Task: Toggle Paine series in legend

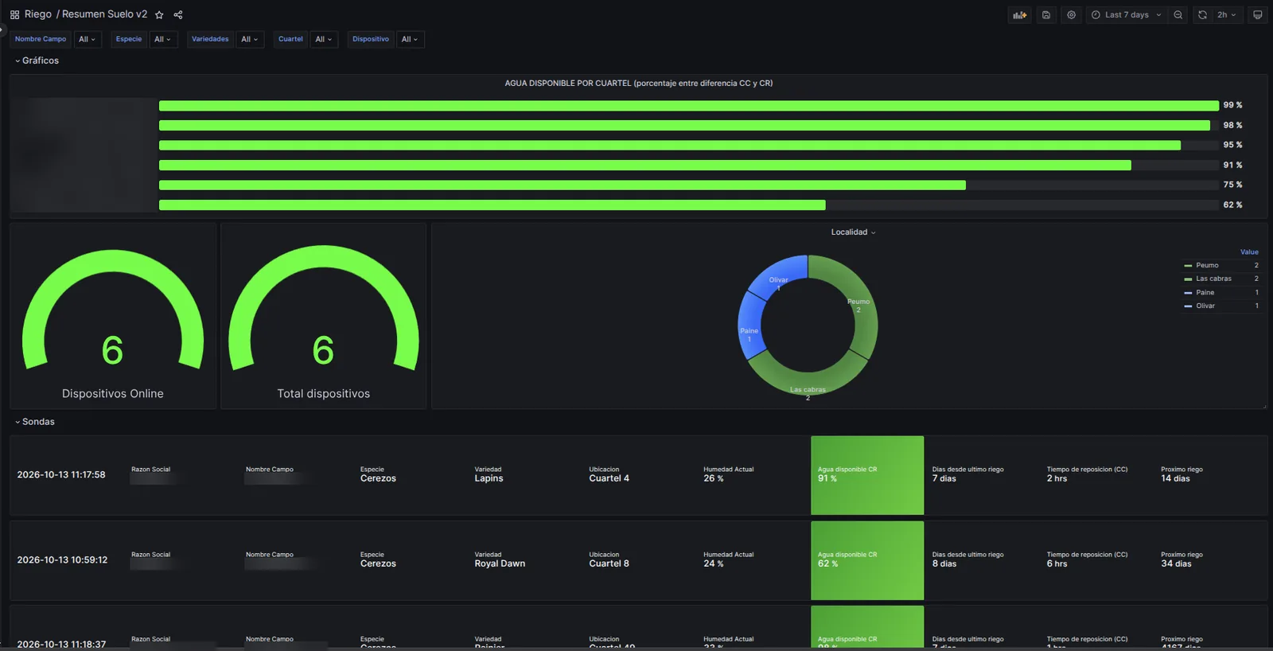Action: [x=1205, y=293]
